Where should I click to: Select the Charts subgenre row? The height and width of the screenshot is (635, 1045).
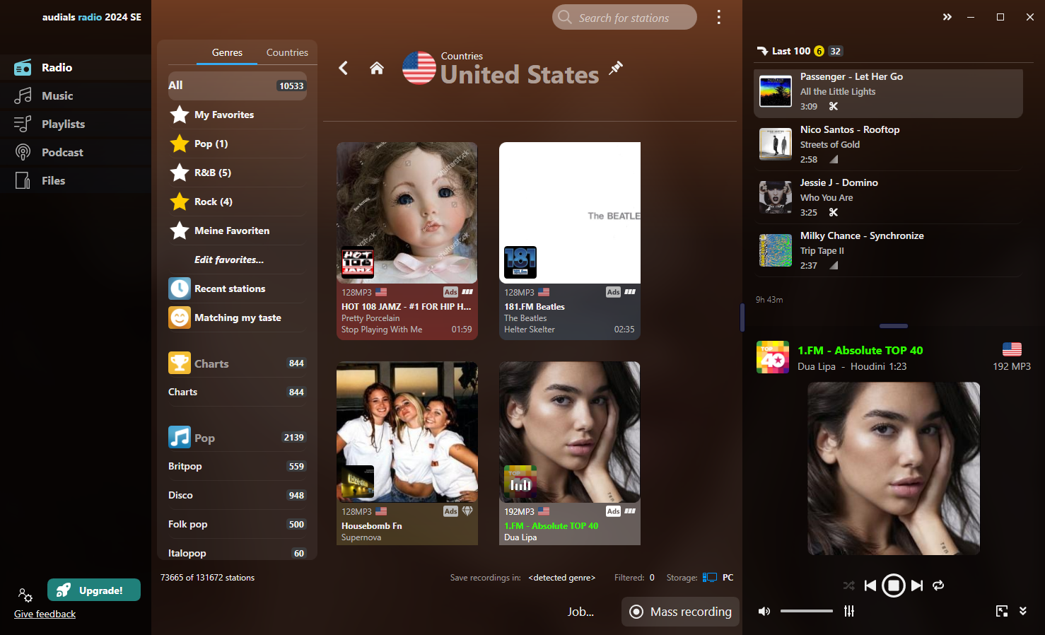(x=237, y=392)
